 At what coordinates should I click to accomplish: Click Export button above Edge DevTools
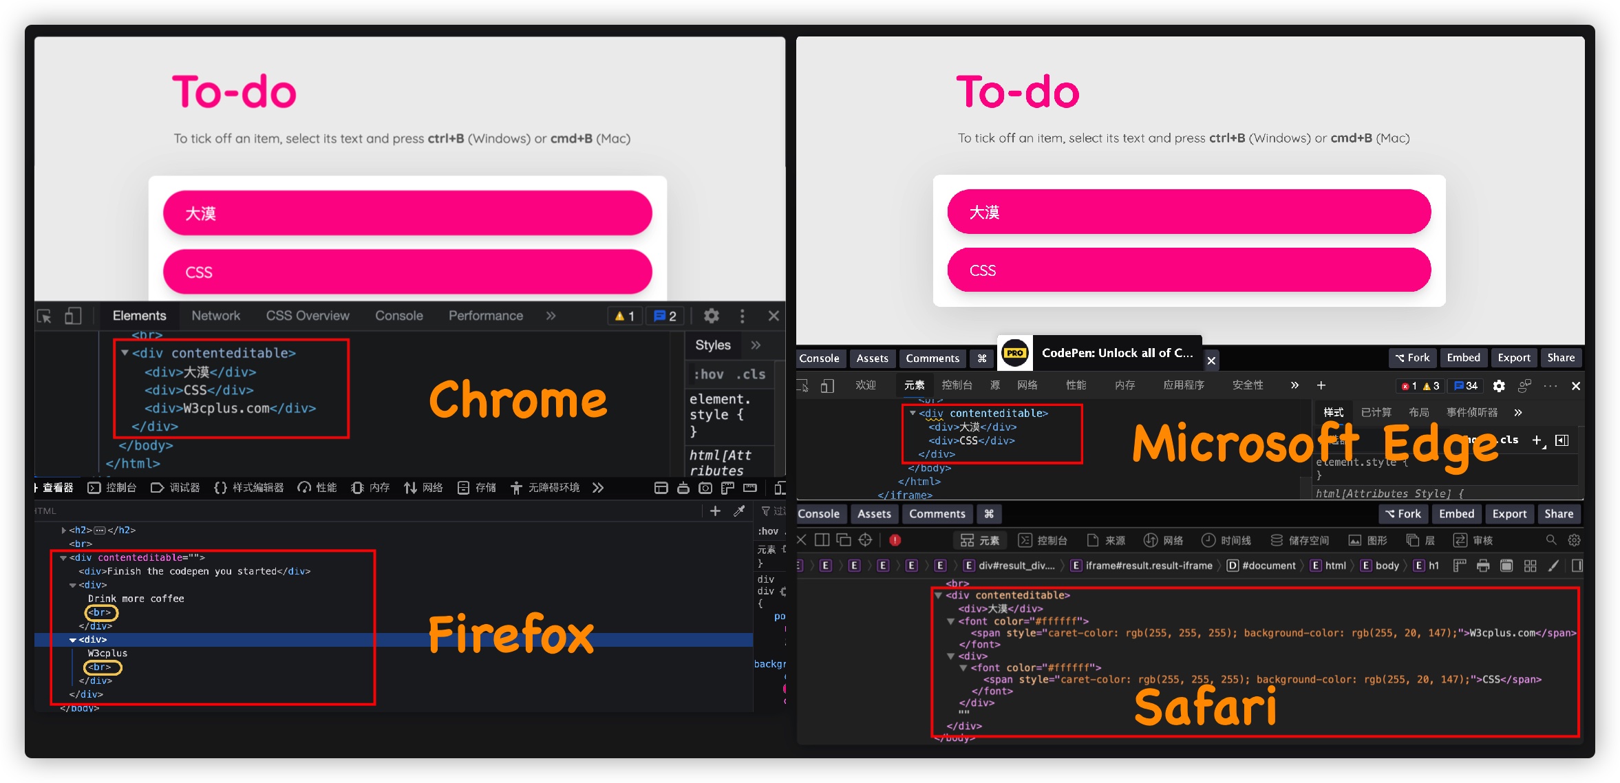pyautogui.click(x=1514, y=358)
